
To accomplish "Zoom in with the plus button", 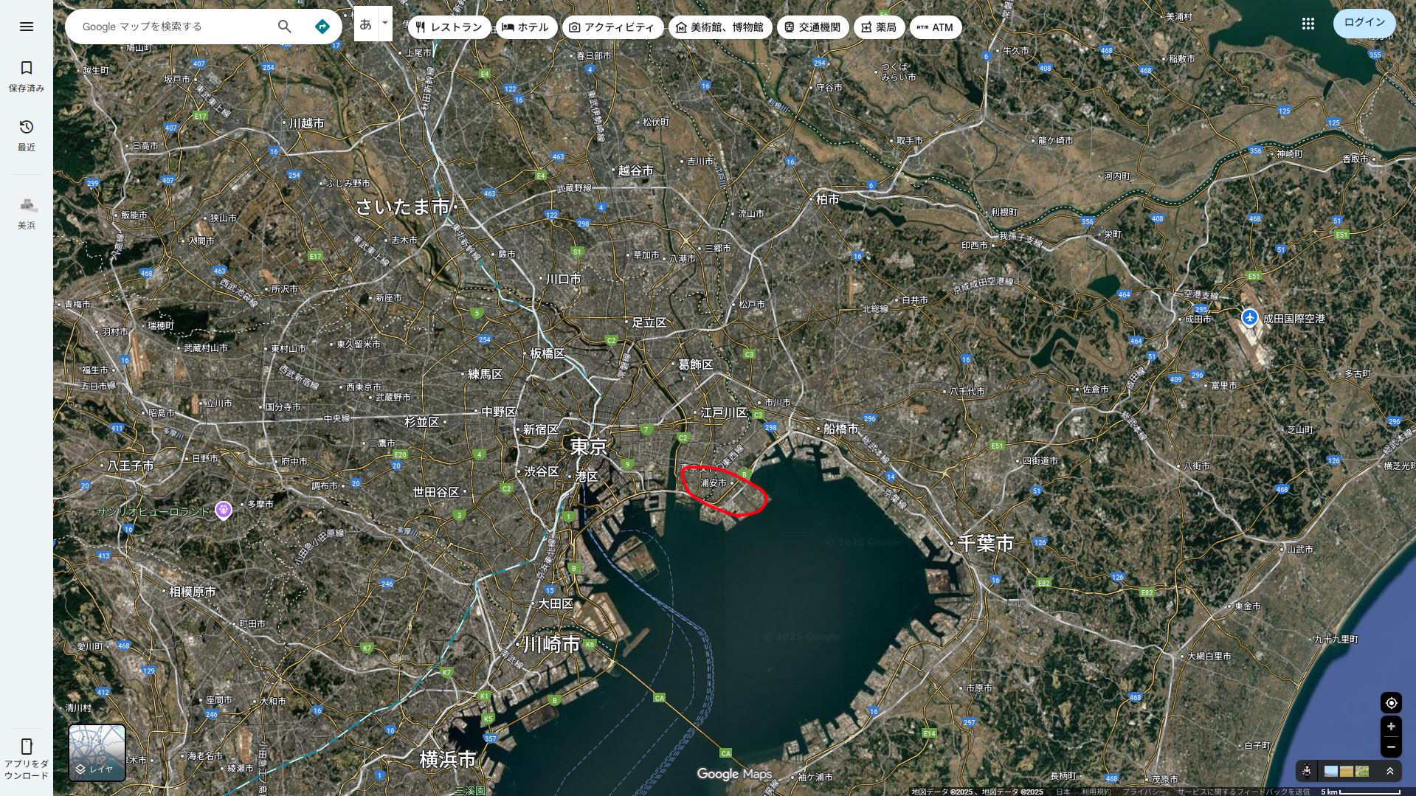I will pos(1391,727).
